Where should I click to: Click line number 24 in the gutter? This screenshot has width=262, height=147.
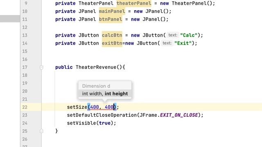[x=25, y=123]
